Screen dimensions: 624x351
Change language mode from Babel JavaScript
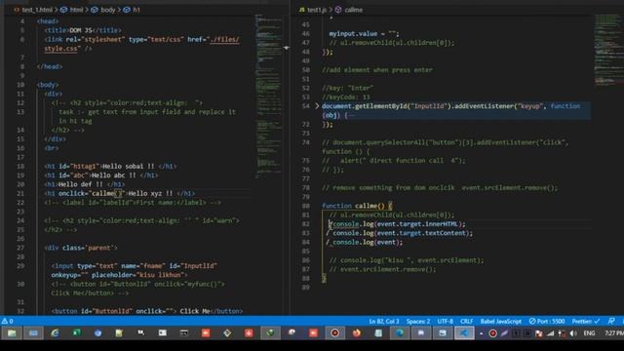coord(500,321)
